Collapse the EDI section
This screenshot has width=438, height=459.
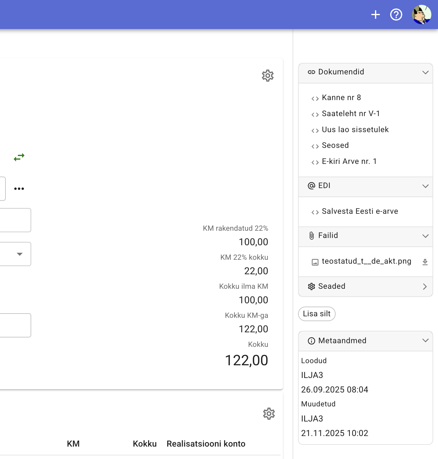click(425, 186)
